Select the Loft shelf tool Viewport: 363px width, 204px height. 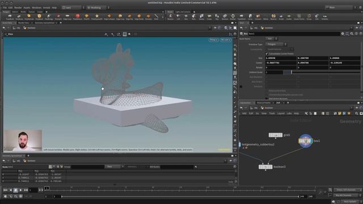178,16
